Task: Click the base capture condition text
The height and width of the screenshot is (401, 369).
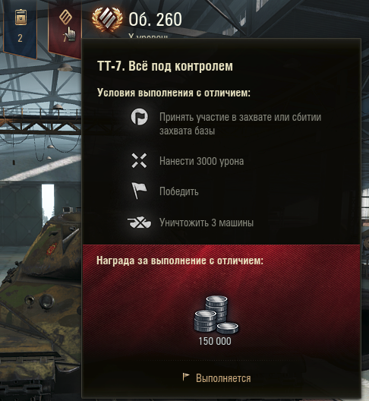Action: [x=240, y=124]
